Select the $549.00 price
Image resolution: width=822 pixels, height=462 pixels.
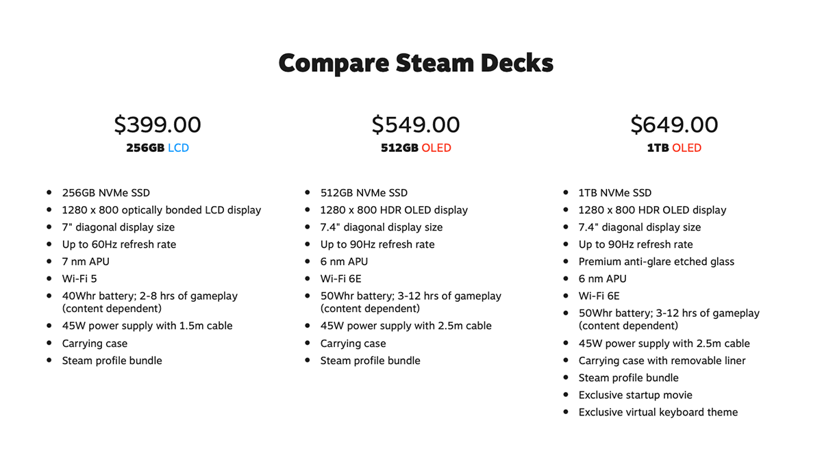coord(416,125)
